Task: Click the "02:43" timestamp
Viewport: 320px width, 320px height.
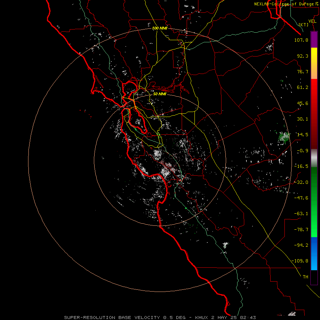Action: pyautogui.click(x=248, y=318)
